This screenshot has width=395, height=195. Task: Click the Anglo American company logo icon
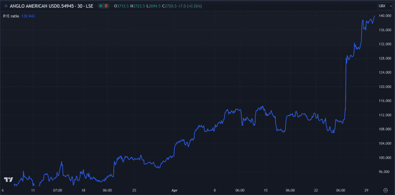click(6, 6)
